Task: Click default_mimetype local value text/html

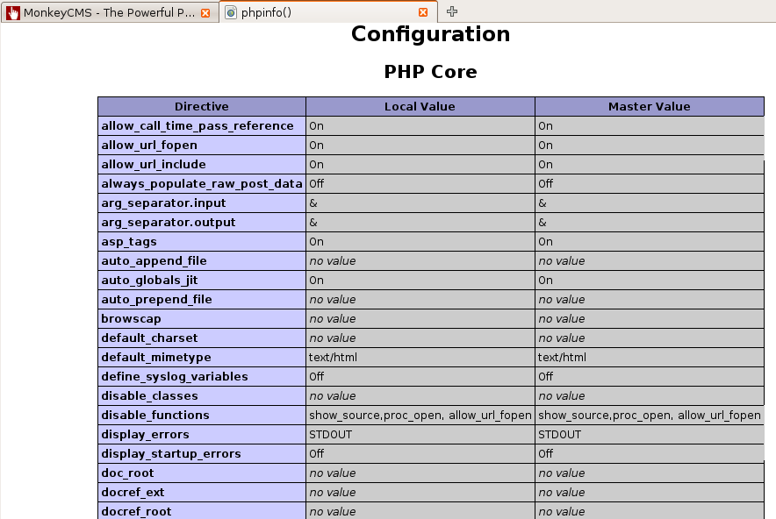Action: coord(333,358)
